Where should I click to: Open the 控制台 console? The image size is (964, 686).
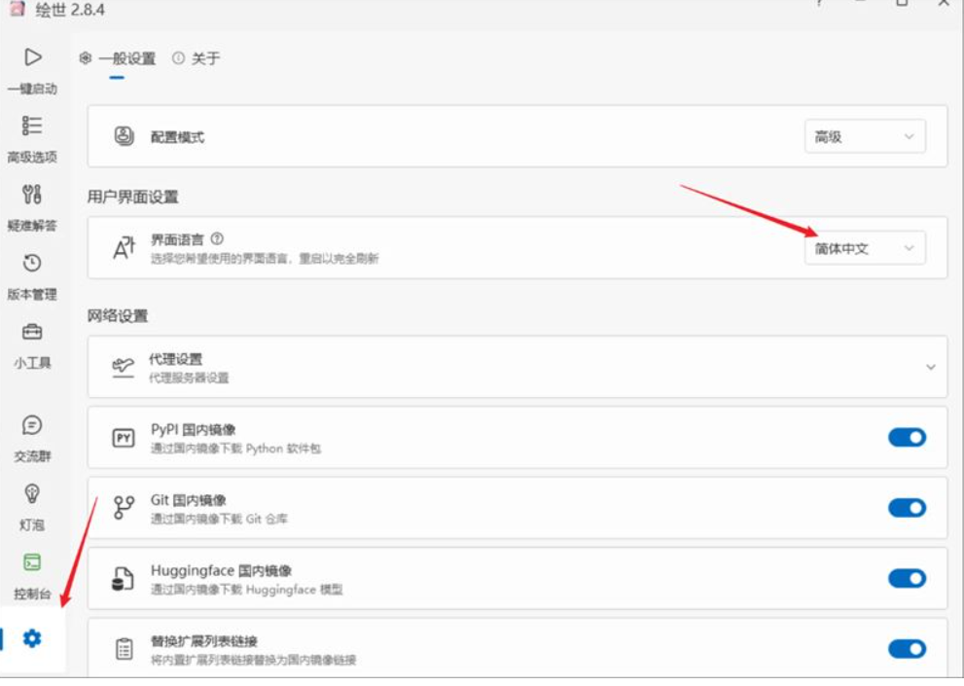tap(32, 573)
